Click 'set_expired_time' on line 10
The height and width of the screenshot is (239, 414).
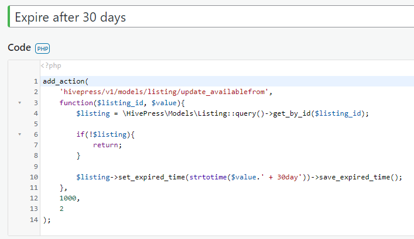click(x=152, y=177)
